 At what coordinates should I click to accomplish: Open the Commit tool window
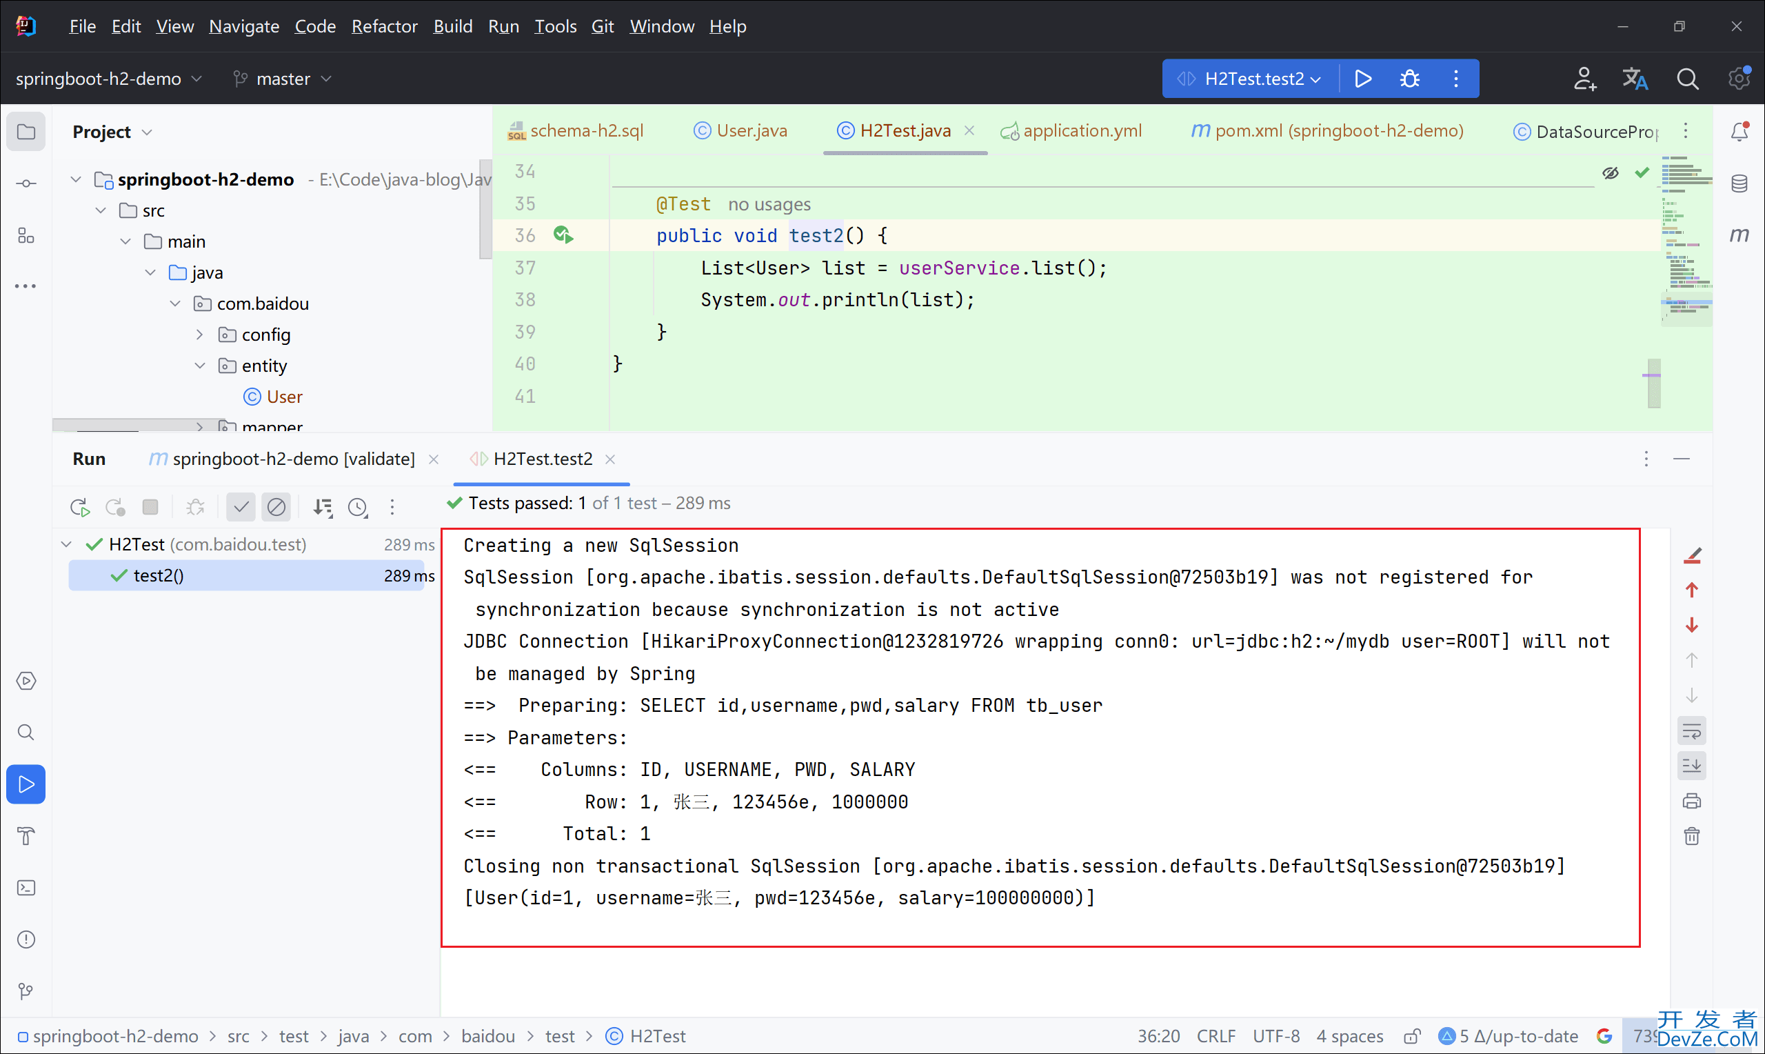pyautogui.click(x=26, y=183)
